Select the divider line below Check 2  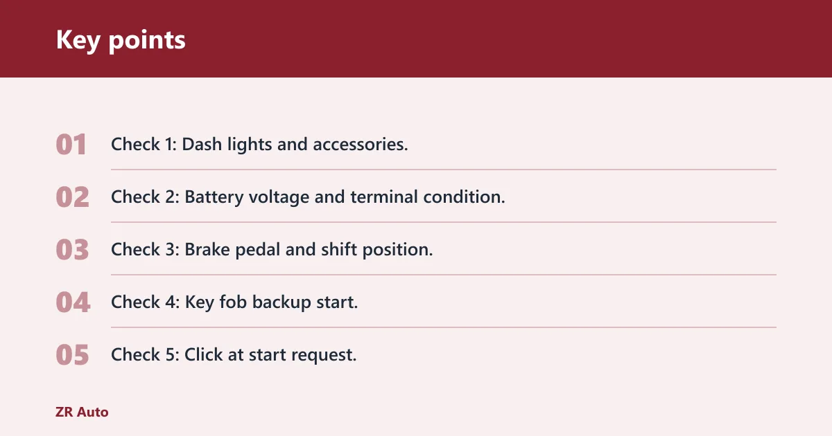(444, 222)
